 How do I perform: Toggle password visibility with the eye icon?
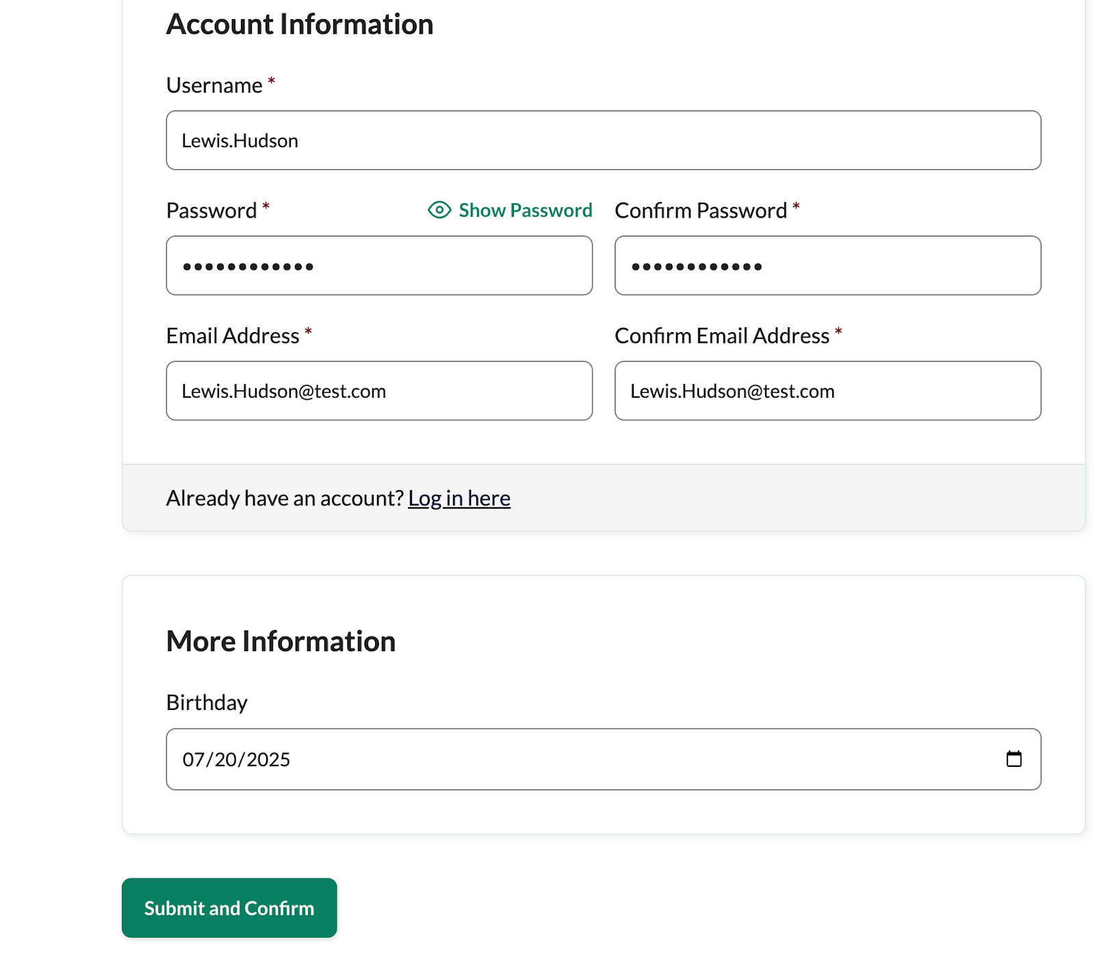(439, 210)
